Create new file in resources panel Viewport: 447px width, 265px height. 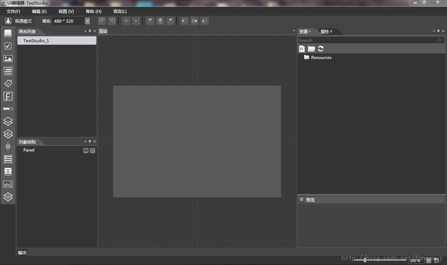[302, 49]
